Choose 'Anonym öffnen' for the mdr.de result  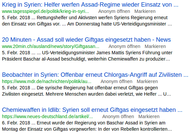pyautogui.click(x=117, y=81)
